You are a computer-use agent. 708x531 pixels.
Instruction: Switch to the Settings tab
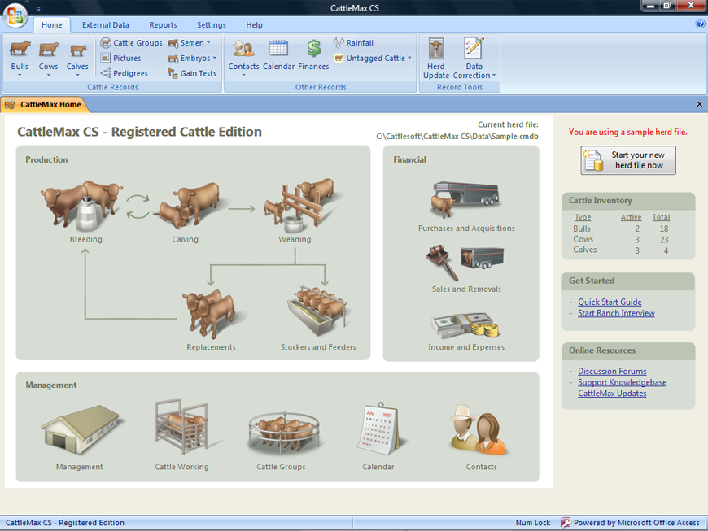[x=212, y=25]
